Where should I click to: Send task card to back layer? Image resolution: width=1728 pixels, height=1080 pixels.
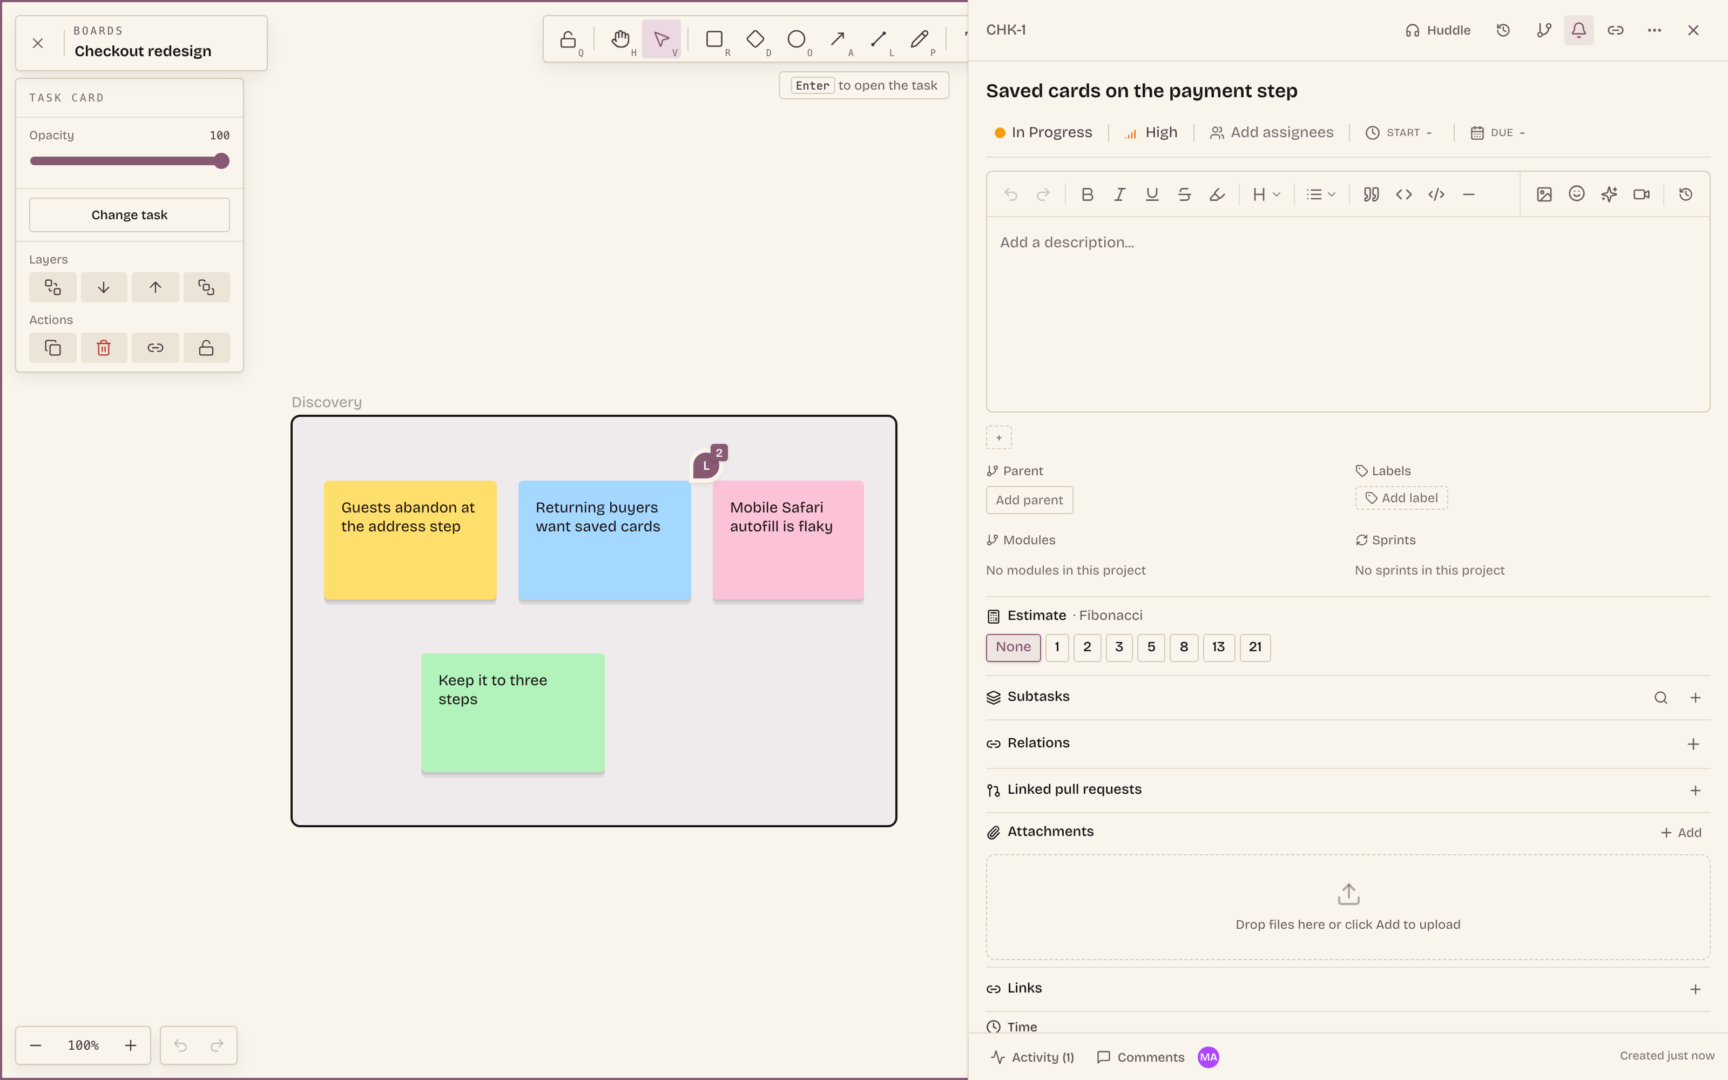[53, 287]
